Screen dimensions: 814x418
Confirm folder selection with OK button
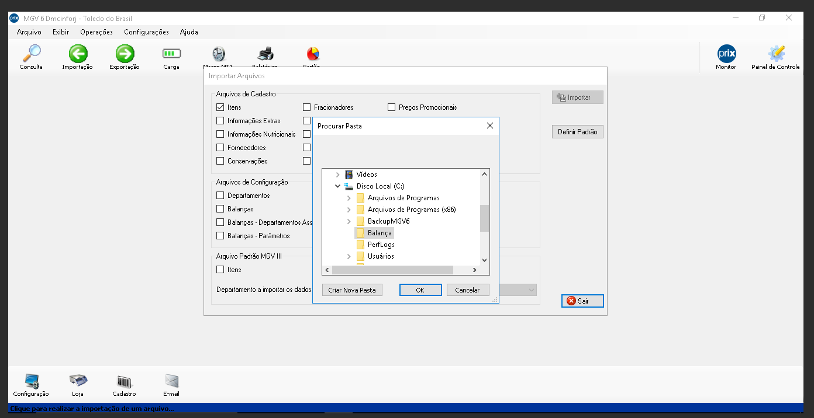tap(420, 290)
